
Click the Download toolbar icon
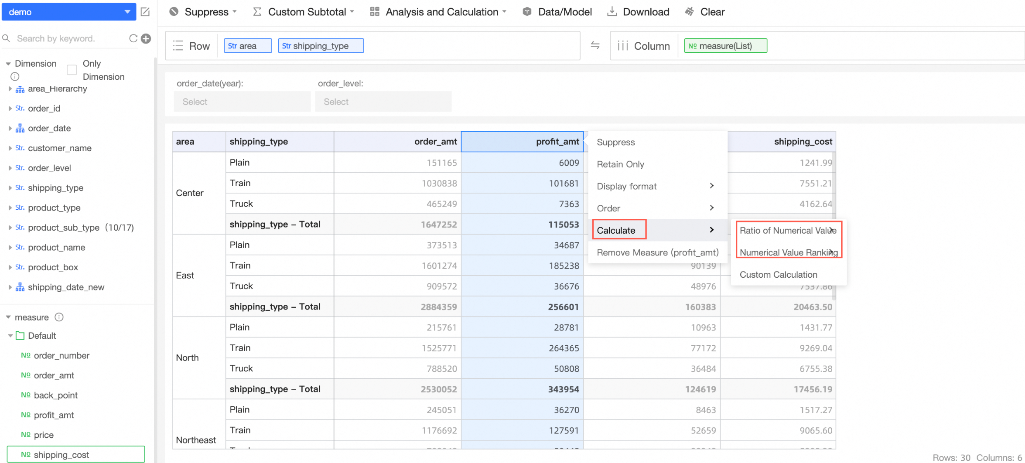(612, 12)
